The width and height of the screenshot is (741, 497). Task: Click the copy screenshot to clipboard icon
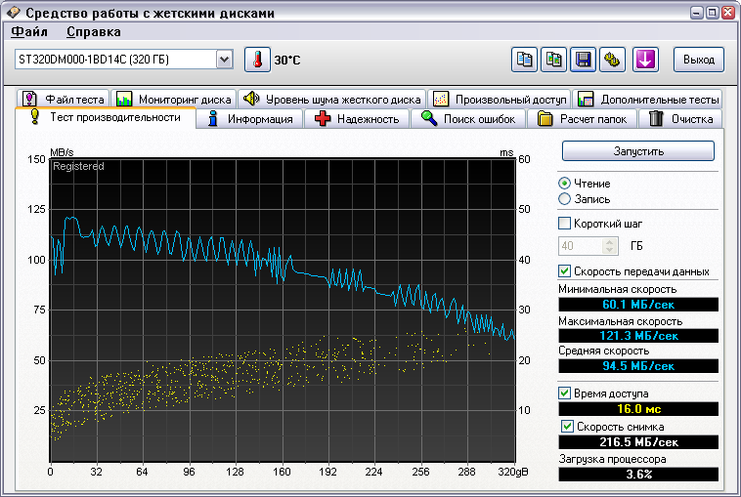(x=554, y=60)
